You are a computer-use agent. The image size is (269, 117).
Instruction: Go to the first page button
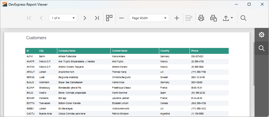tap(29, 18)
